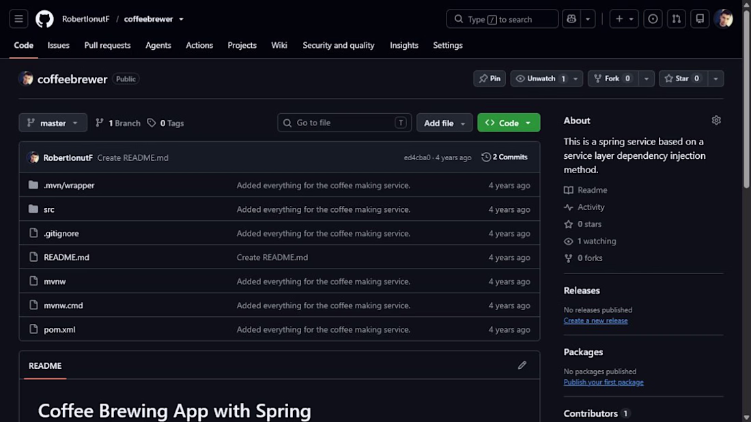751x422 pixels.
Task: Open pom.xml's commit message link
Action: pyautogui.click(x=324, y=330)
